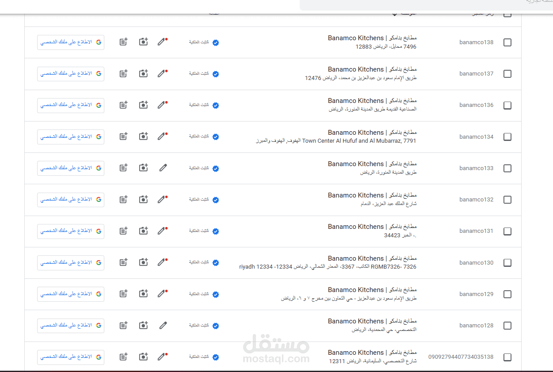Select checkbox for banamco137
553x372 pixels.
click(x=507, y=74)
